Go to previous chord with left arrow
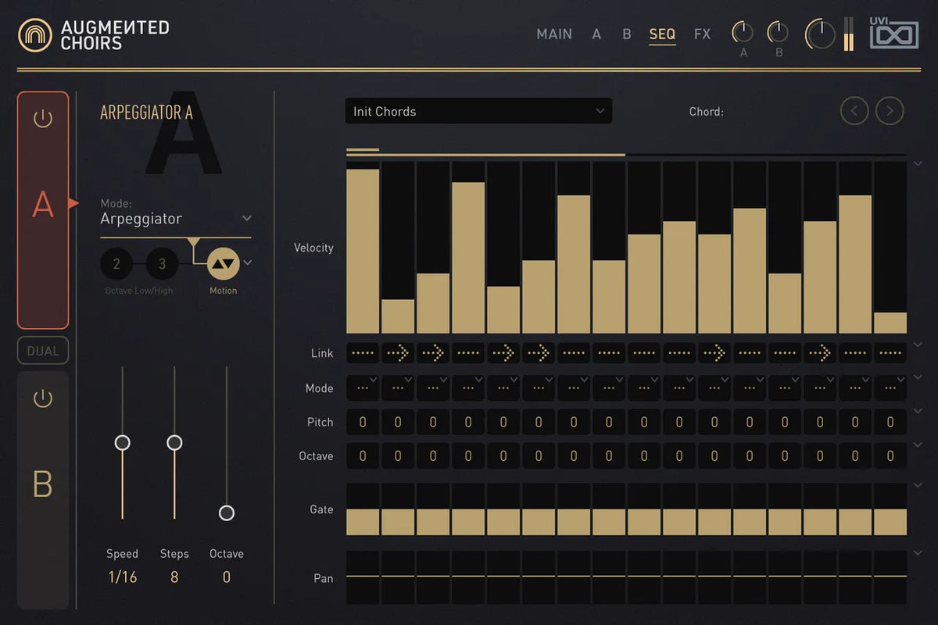Screen dimensions: 938x625 pos(854,111)
